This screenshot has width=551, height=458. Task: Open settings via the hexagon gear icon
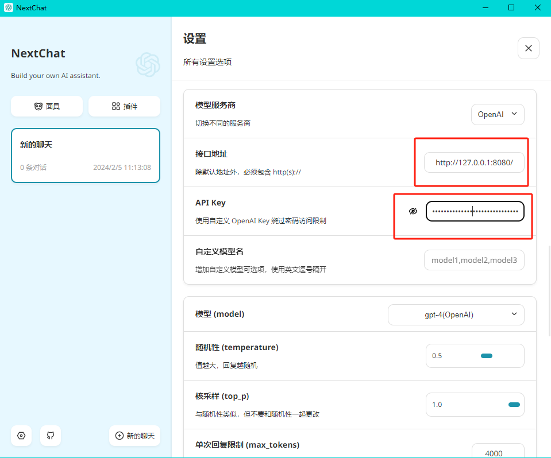pos(21,436)
